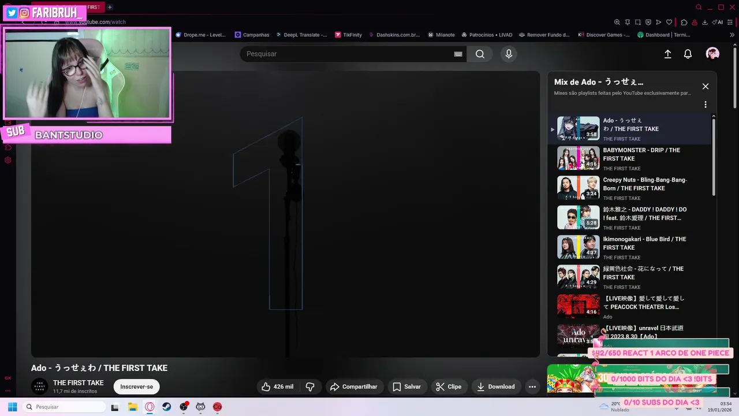Screen dimensions: 739x416
Task: Close the Mix de Ado playlist panel
Action: pyautogui.click(x=705, y=86)
